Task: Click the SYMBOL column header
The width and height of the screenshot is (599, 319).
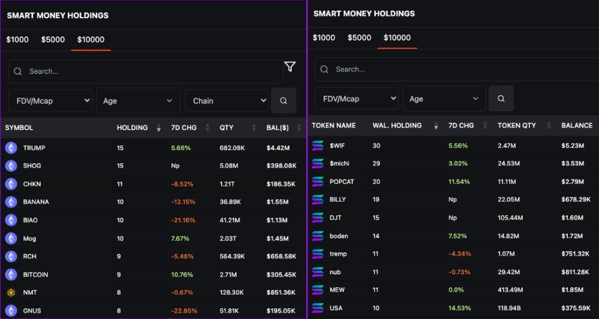Action: [x=19, y=128]
